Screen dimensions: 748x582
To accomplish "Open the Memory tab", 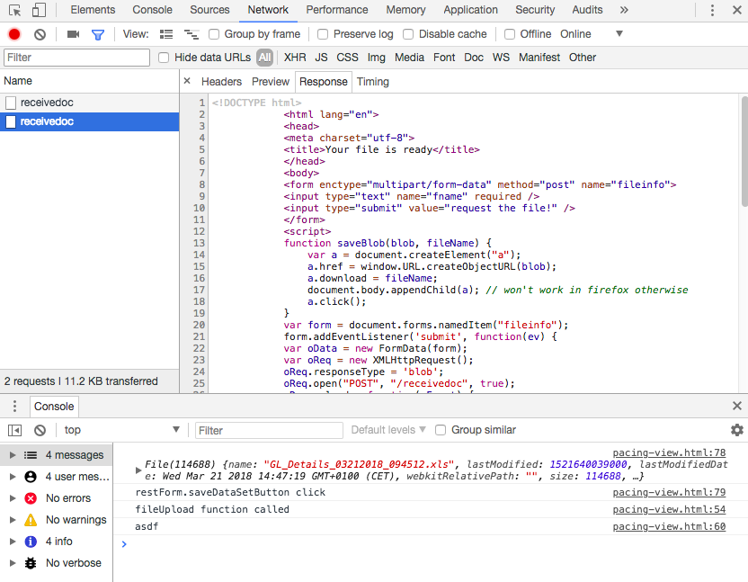I will [405, 10].
